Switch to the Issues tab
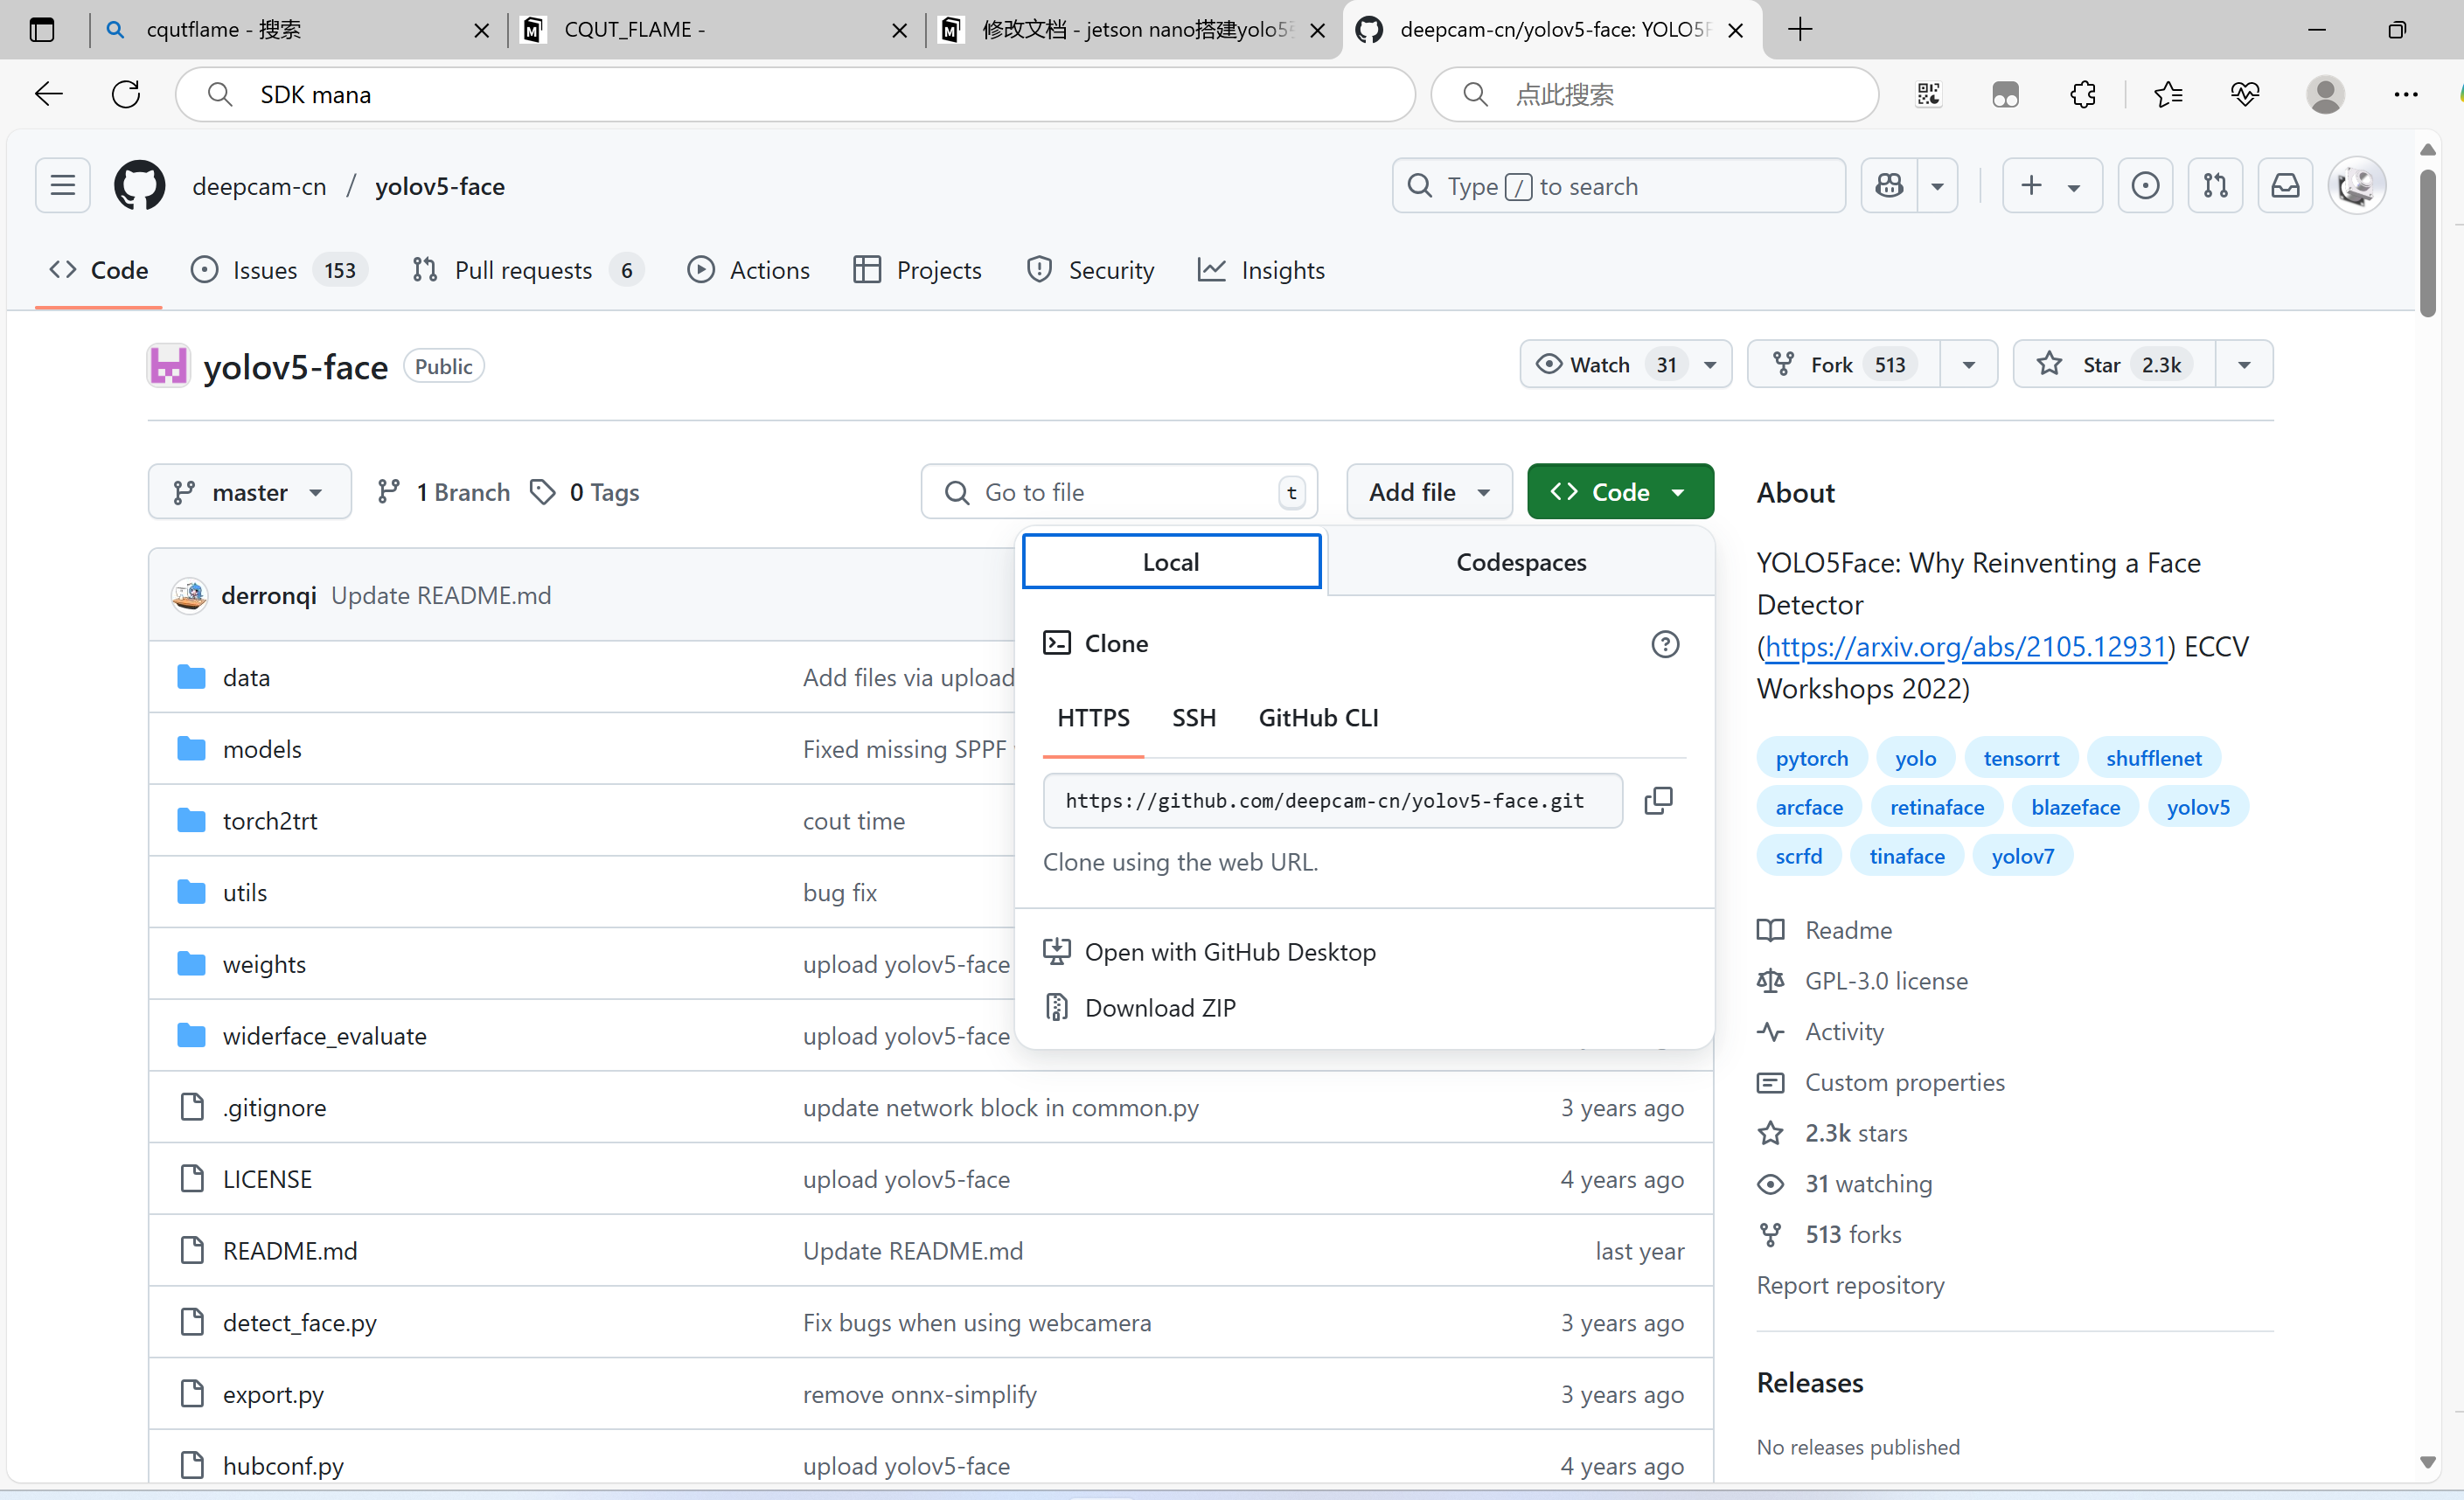 pos(279,270)
